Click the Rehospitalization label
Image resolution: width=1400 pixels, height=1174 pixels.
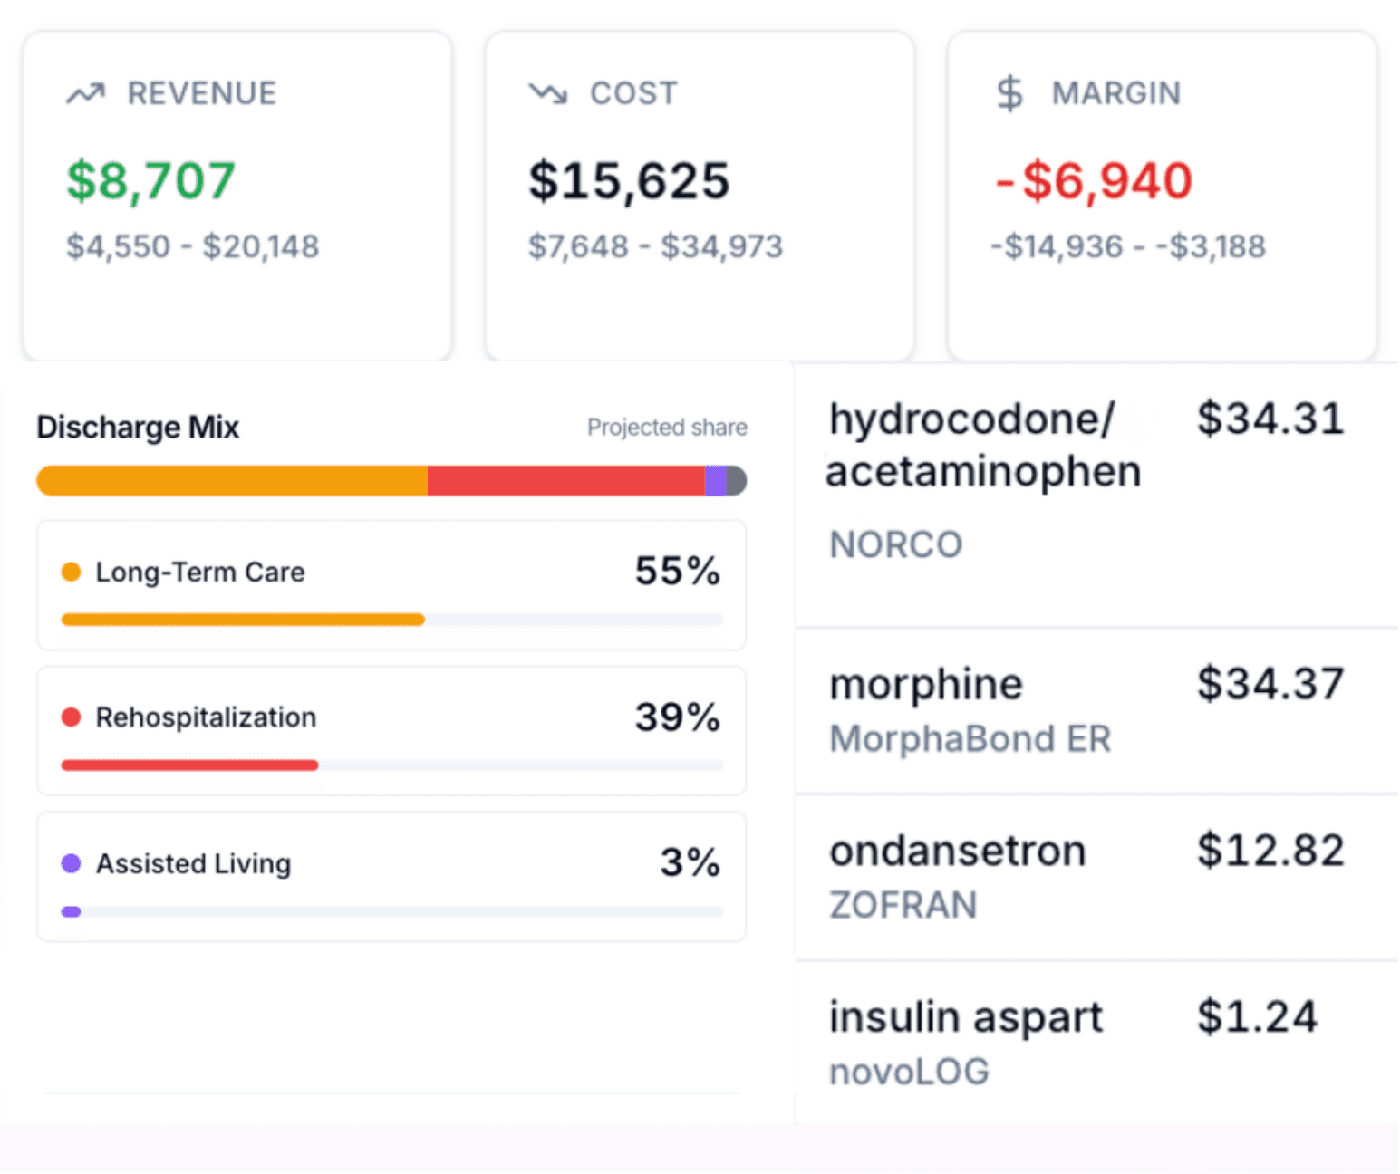[x=206, y=717]
